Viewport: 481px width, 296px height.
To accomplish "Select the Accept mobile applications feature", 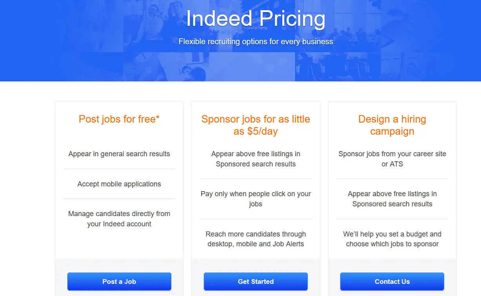I will tap(119, 184).
